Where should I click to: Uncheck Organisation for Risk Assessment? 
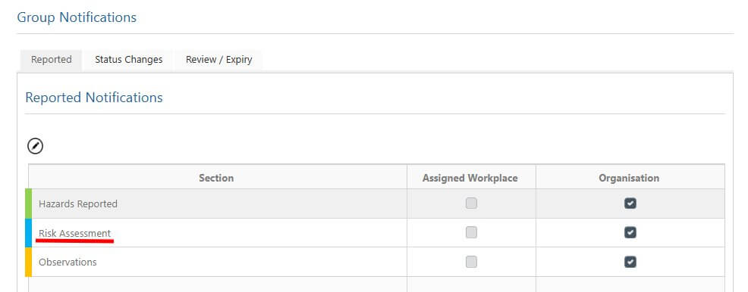click(x=630, y=232)
